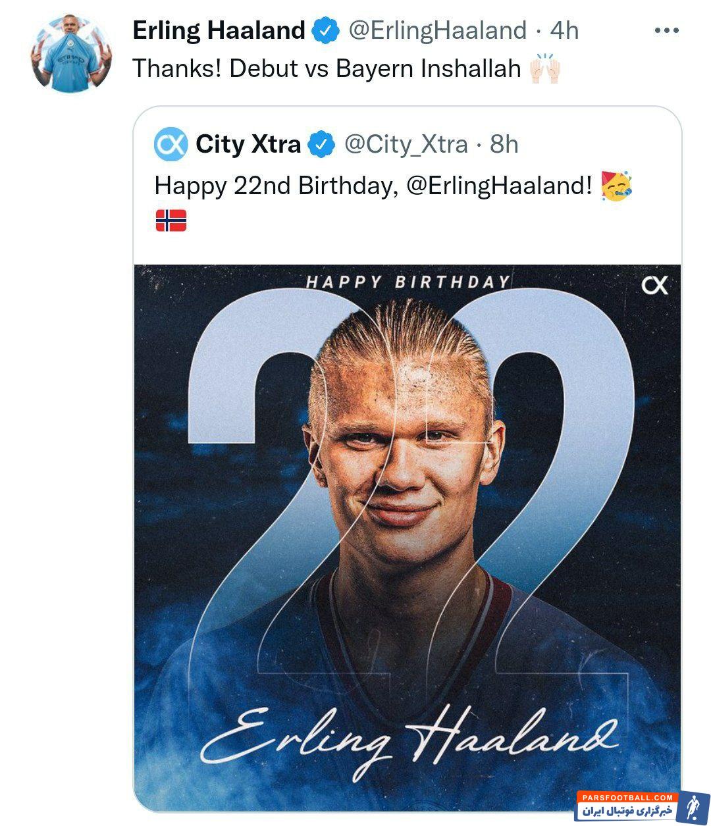
Task: Click the @City_Xtra handle
Action: click(406, 145)
